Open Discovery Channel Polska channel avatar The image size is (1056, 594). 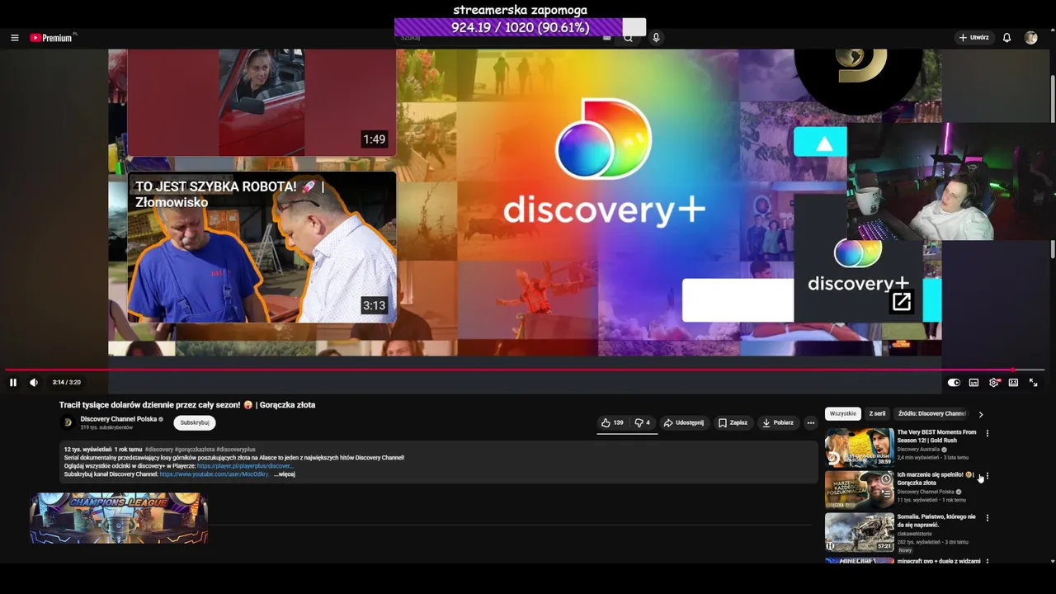pos(68,423)
